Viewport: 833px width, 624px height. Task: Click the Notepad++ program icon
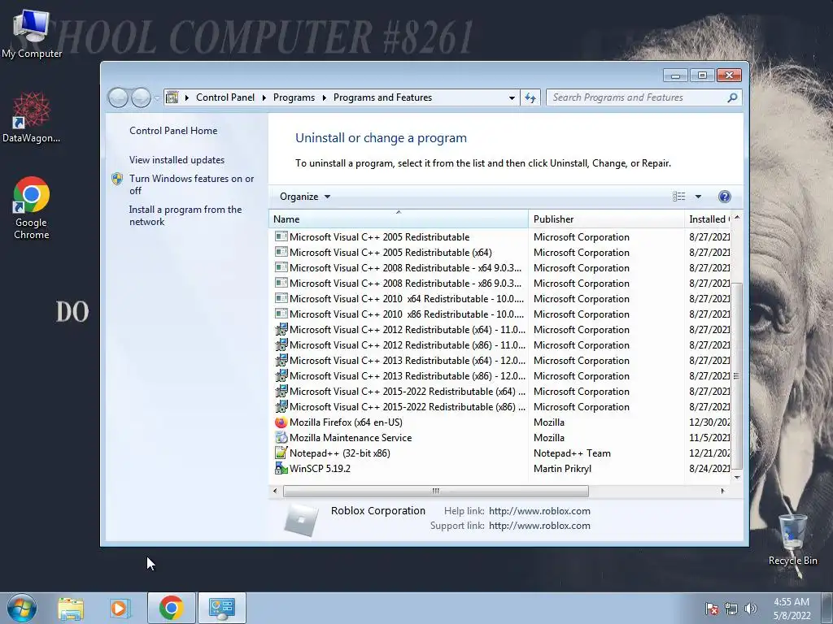coord(281,453)
